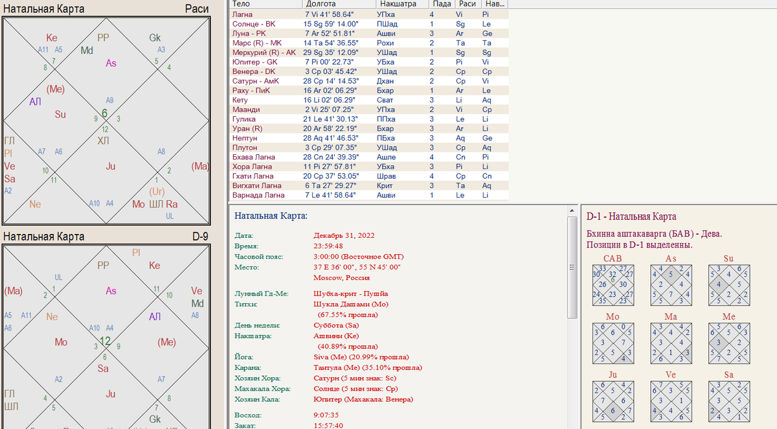Viewport: 777px width, 429px height.
Task: Select the Марс (R) - MK row
Action: [369, 42]
